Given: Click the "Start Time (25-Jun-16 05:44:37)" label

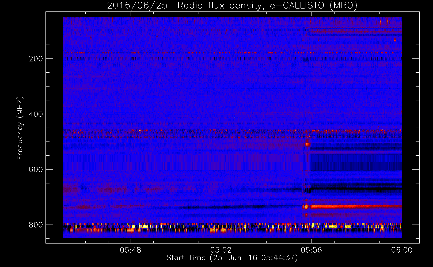Looking at the screenshot, I should tap(232, 258).
